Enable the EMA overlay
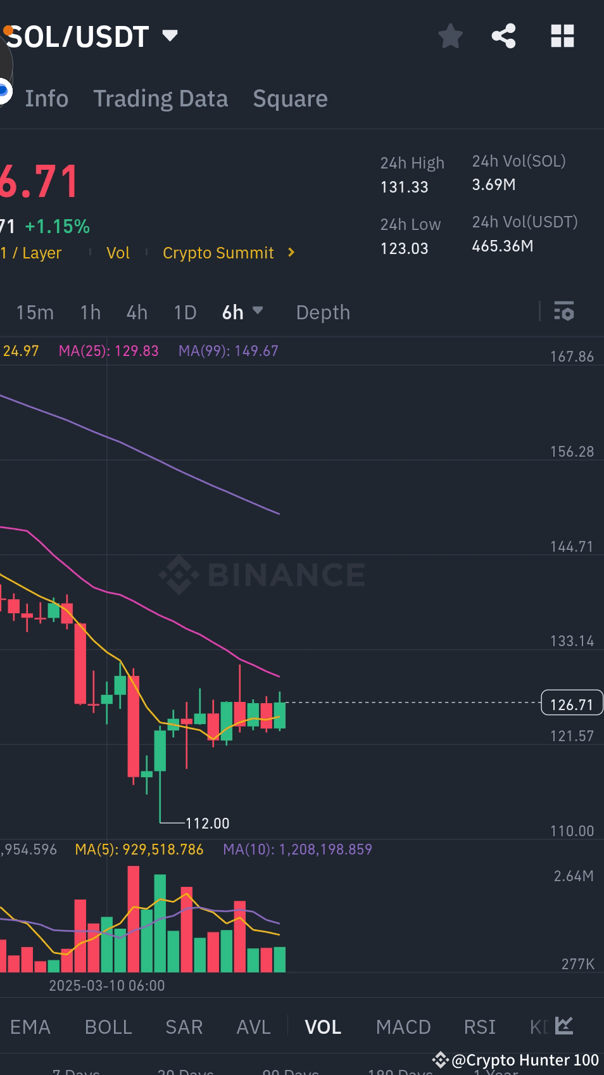 [30, 1026]
